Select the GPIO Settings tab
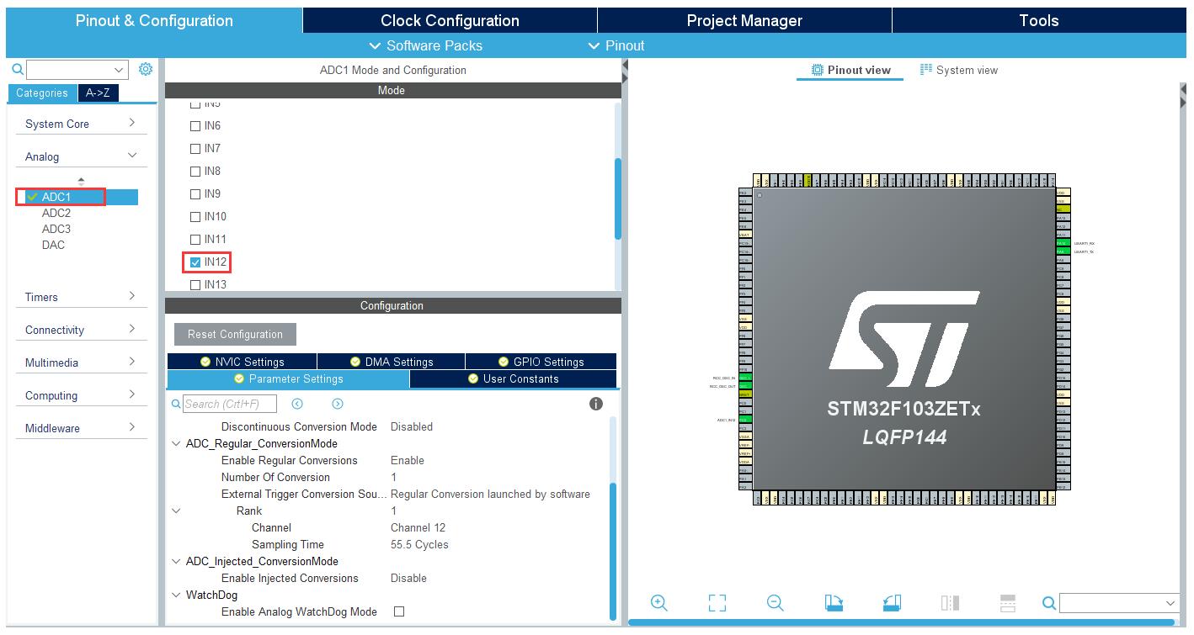1194x635 pixels. (x=541, y=362)
